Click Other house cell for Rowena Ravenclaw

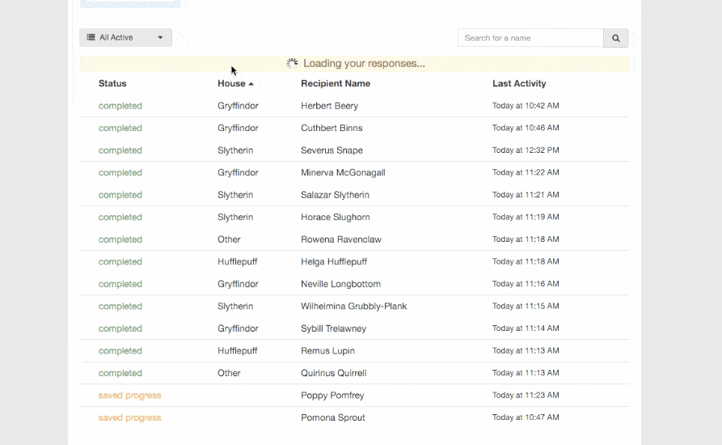(x=229, y=239)
